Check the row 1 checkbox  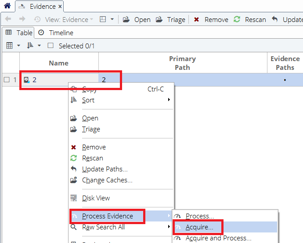[7, 80]
